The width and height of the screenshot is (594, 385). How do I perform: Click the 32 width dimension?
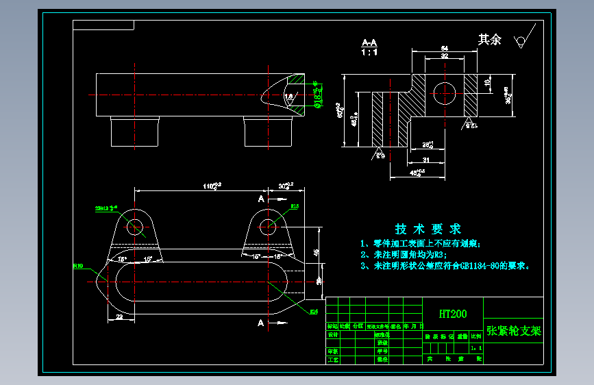[445, 55]
